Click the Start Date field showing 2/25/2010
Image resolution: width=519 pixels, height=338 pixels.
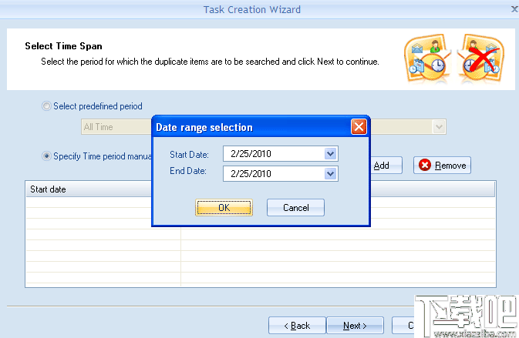[281, 154]
